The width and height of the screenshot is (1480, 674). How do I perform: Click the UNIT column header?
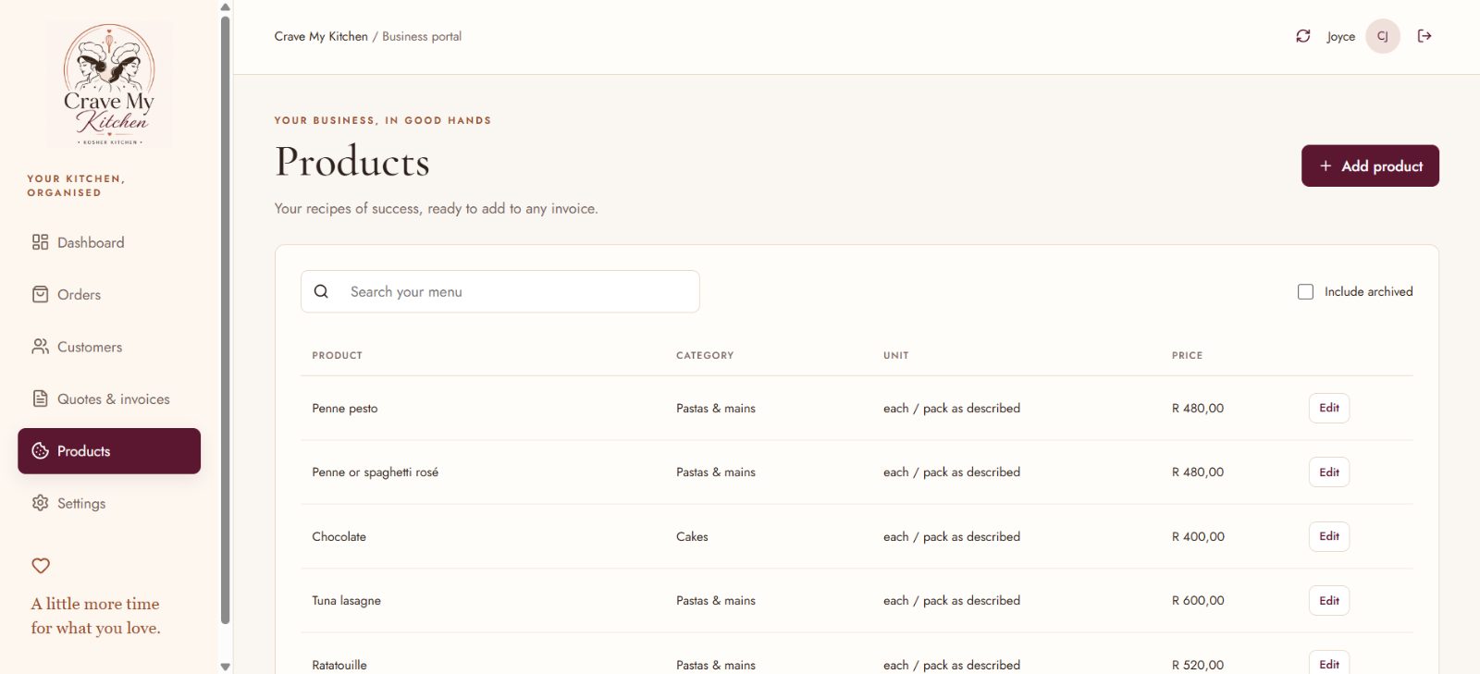pos(895,355)
